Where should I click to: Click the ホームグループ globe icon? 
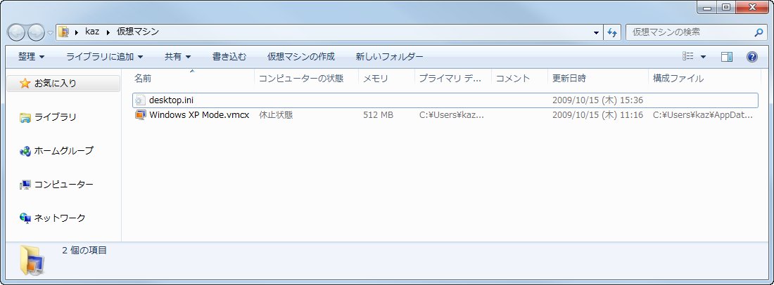coord(25,151)
